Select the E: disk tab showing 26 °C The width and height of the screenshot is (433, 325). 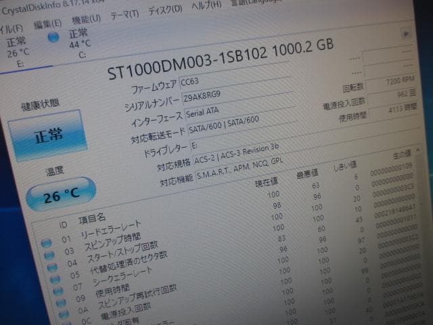coord(18,53)
